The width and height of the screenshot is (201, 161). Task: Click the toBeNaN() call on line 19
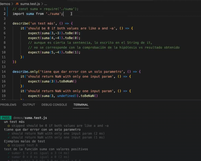[x=89, y=96]
